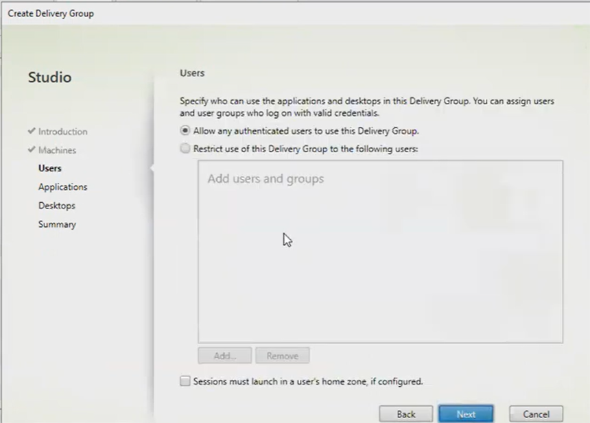Screen dimensions: 590x423
Task: Return to the Machines wizard step
Action: point(57,150)
